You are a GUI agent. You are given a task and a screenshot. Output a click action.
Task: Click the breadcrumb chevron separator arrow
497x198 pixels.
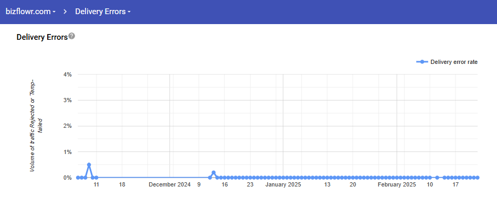[x=65, y=12]
